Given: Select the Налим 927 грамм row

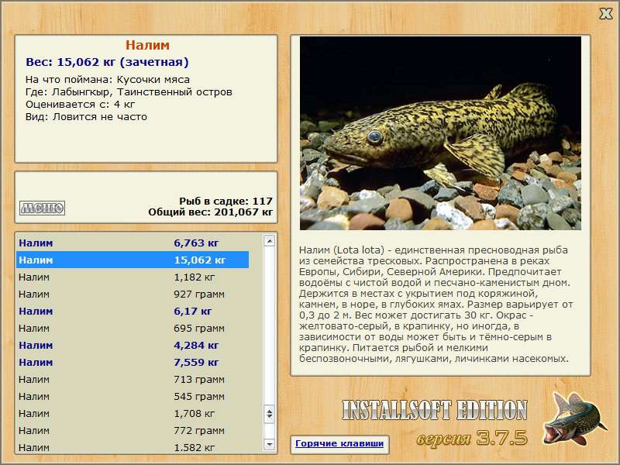Looking at the screenshot, I should click(x=133, y=294).
